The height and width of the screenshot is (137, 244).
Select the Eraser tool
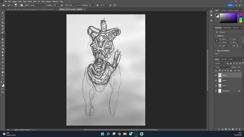click(3, 46)
